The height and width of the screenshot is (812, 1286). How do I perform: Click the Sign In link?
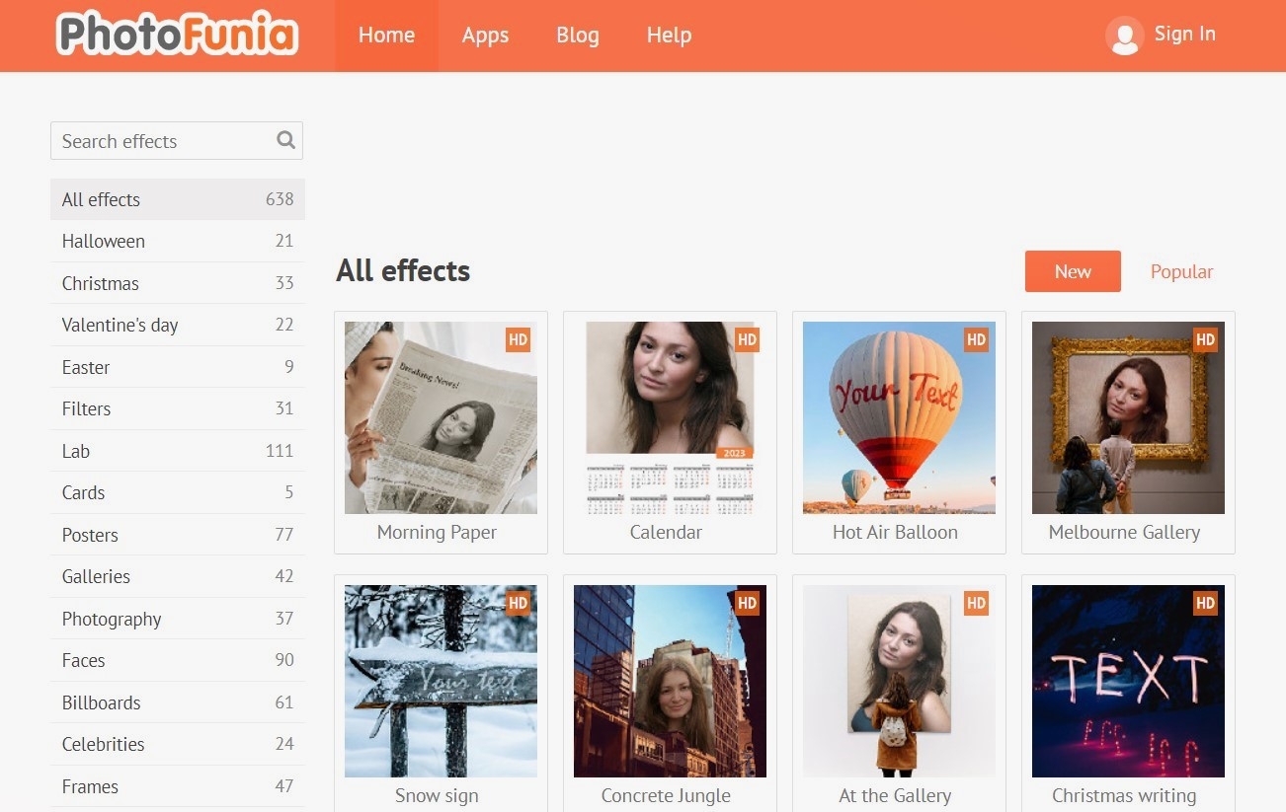coord(1185,34)
